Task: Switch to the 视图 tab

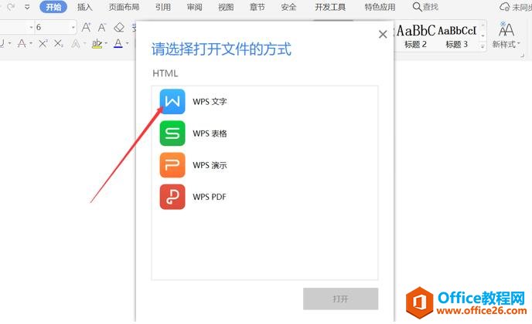Action: (226, 7)
